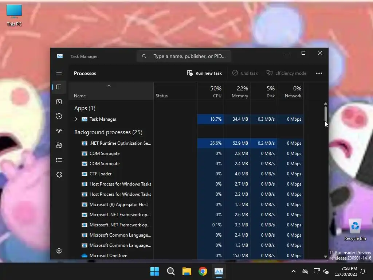373x280 pixels.
Task: Open clock showing 7:58 PM 12/30/2023
Action: (x=346, y=271)
